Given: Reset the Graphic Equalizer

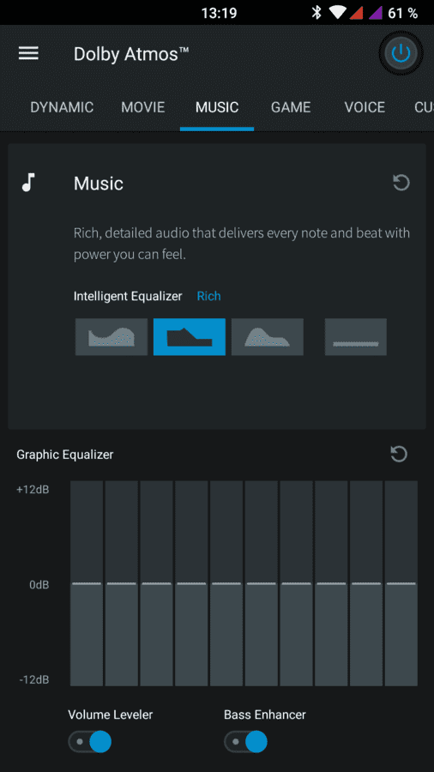Looking at the screenshot, I should (399, 454).
